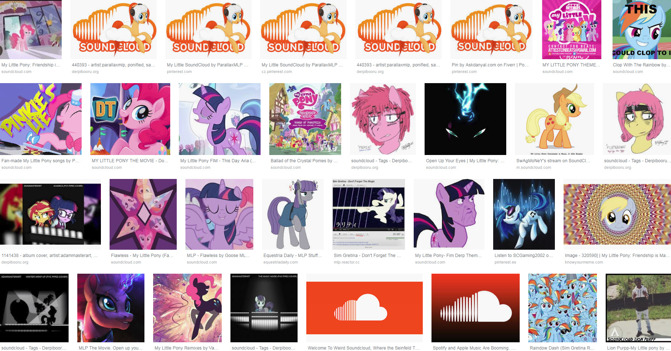Click the cz.pinterest.com source label
The height and width of the screenshot is (351, 671).
pos(277,72)
